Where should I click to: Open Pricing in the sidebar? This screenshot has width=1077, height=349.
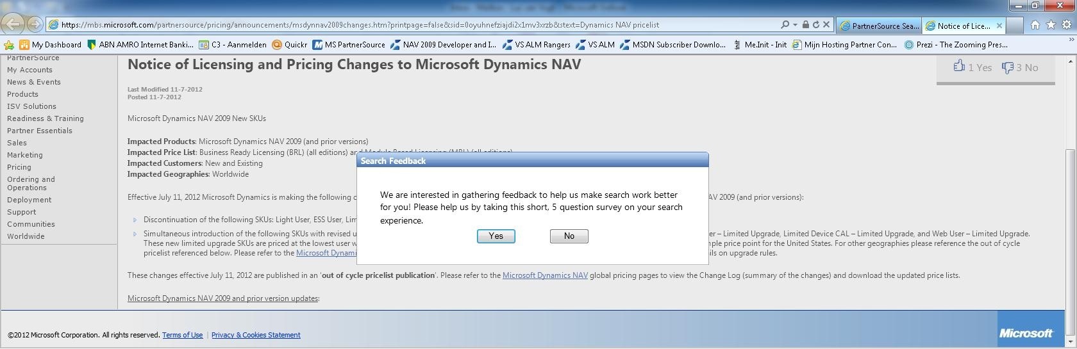[19, 167]
